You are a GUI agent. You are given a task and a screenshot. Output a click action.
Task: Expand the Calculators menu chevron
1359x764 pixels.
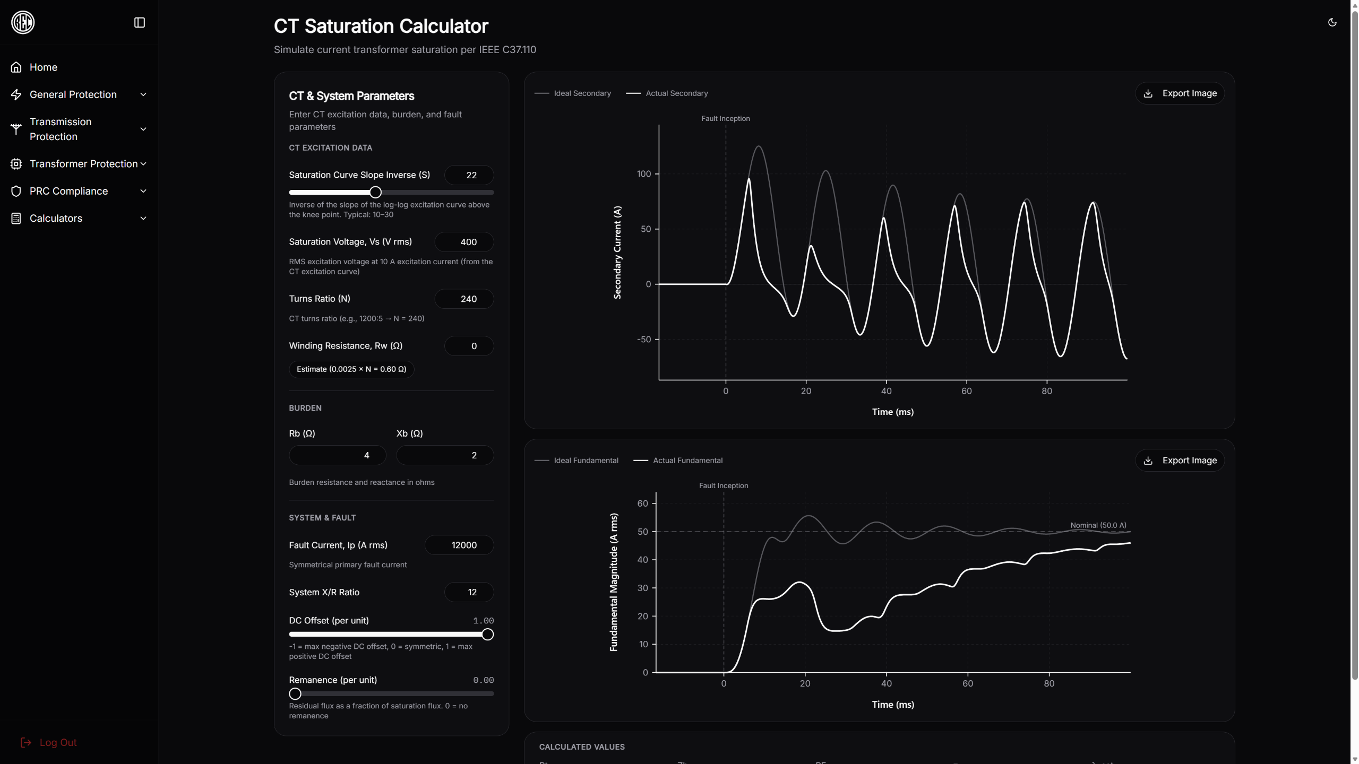143,219
